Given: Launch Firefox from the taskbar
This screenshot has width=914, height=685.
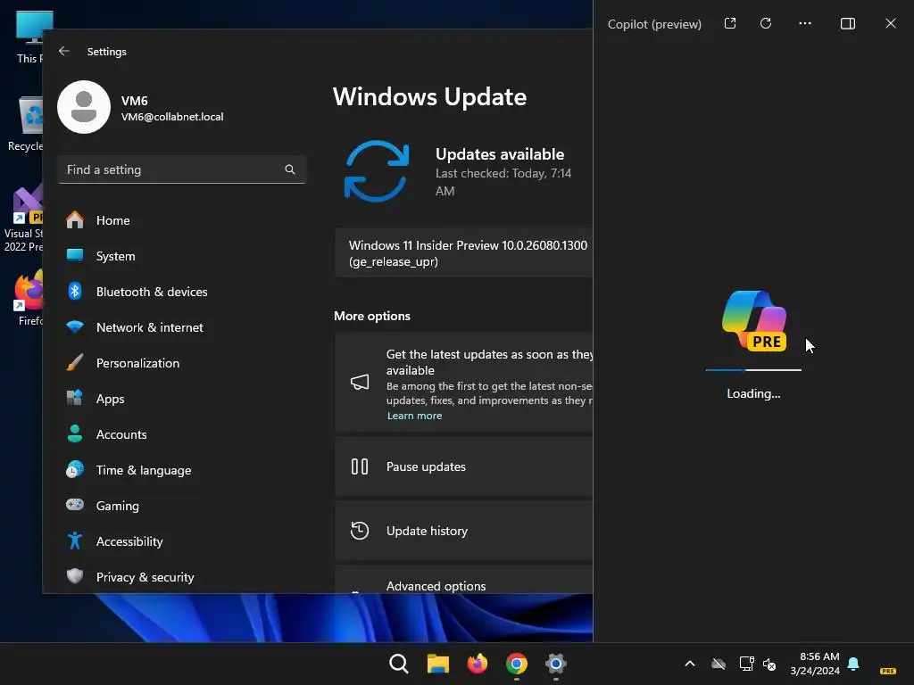Looking at the screenshot, I should 478,664.
